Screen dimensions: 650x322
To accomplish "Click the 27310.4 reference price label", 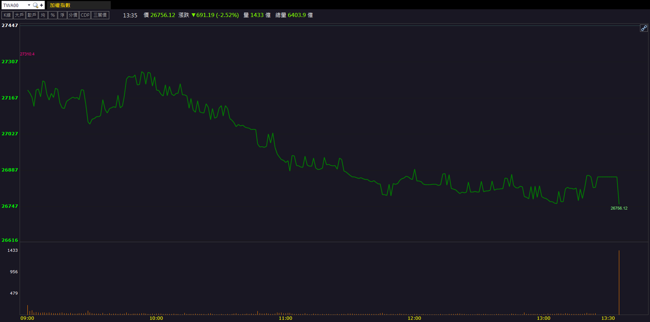I will pos(27,54).
